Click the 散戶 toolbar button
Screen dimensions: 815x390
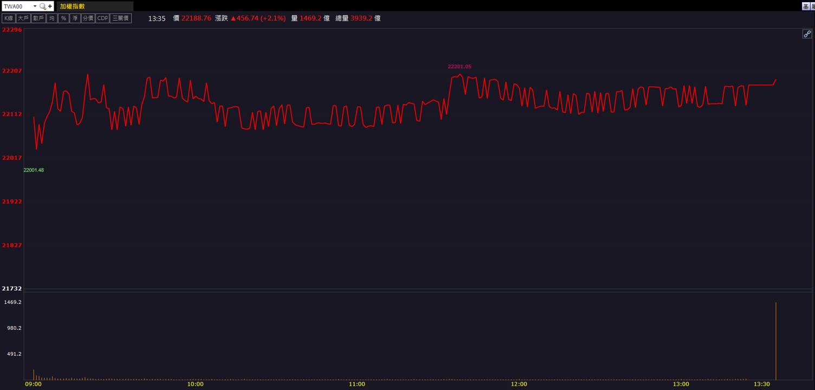(38, 18)
